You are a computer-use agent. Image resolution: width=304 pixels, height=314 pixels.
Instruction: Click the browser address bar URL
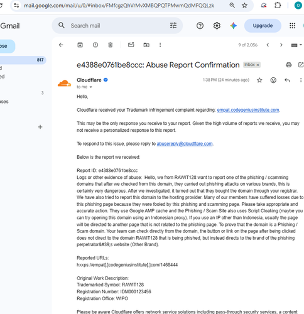pos(119,6)
